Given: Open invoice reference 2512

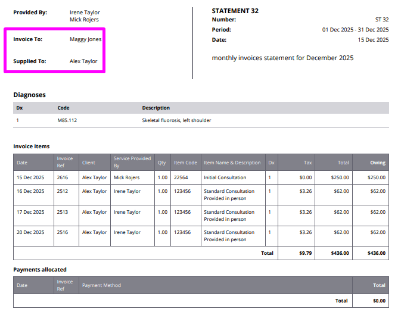Looking at the screenshot, I should click(63, 191).
